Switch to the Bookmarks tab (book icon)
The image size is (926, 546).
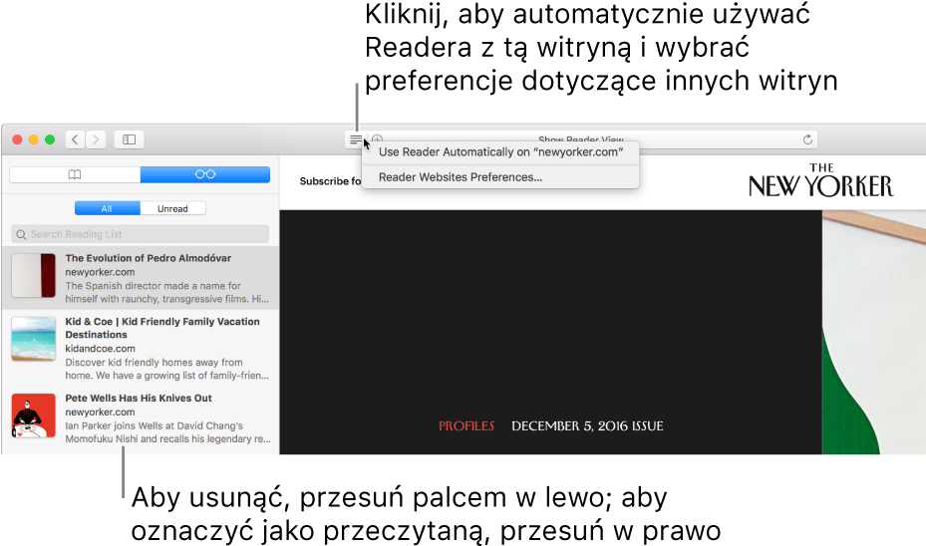75,174
